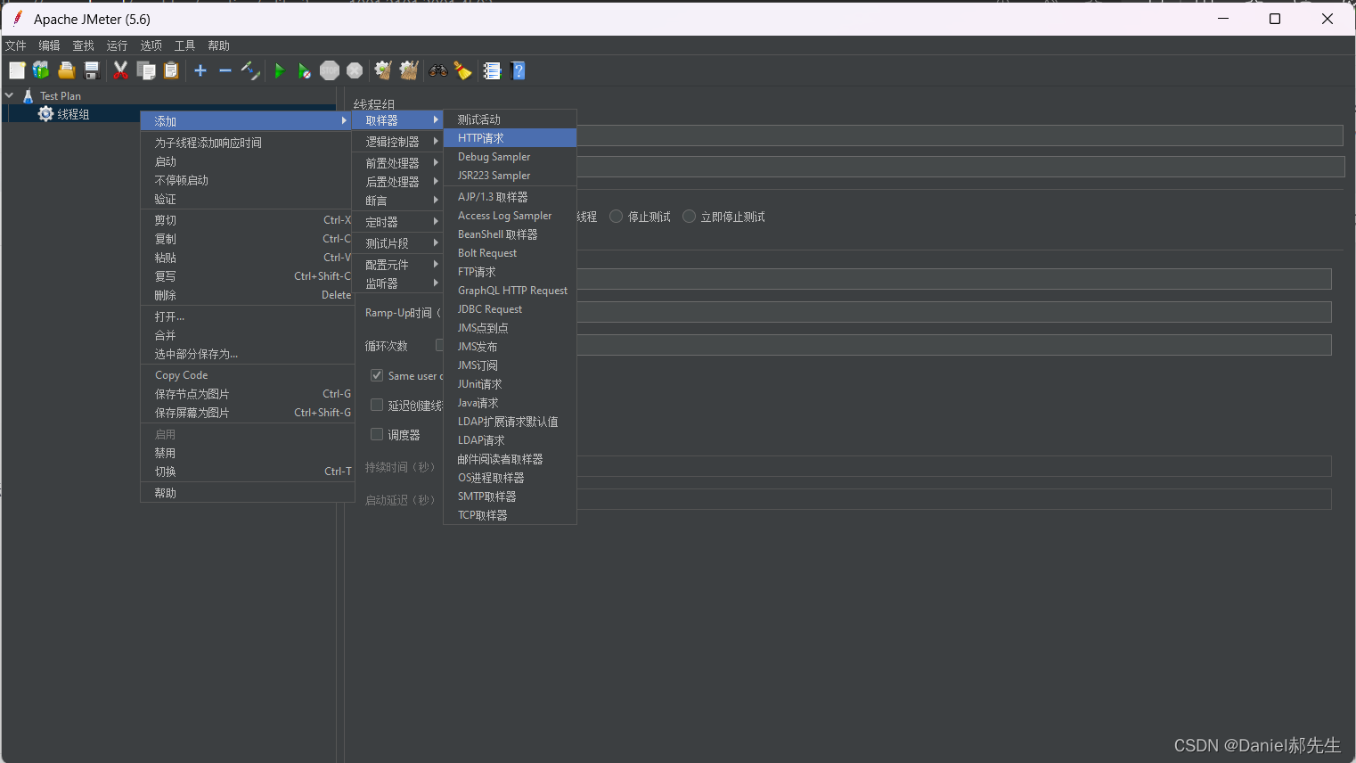
Task: Click the Search binoculars icon
Action: [x=438, y=70]
